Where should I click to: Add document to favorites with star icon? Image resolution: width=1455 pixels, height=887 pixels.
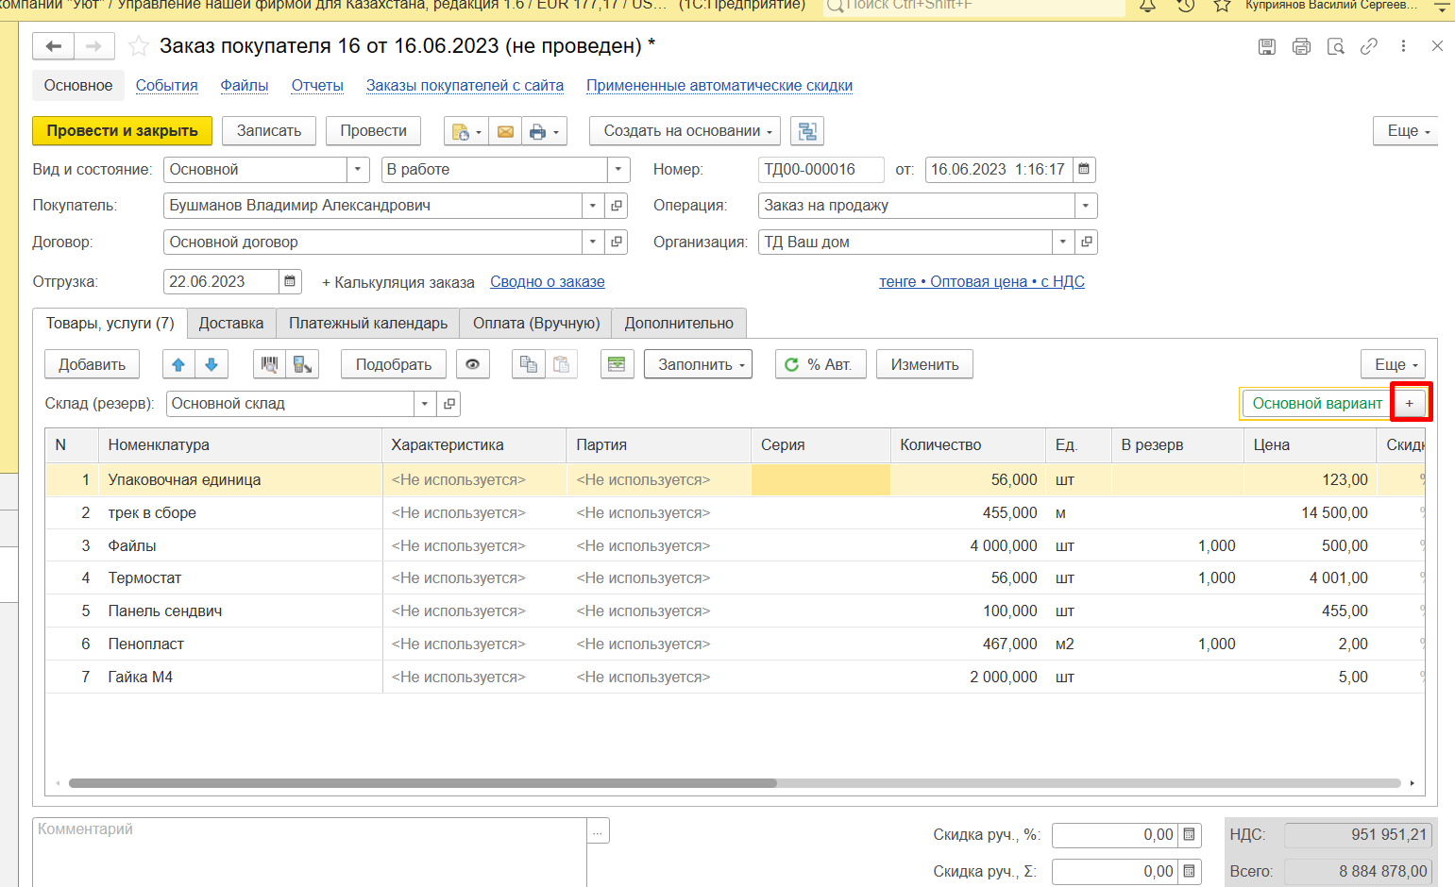point(139,46)
